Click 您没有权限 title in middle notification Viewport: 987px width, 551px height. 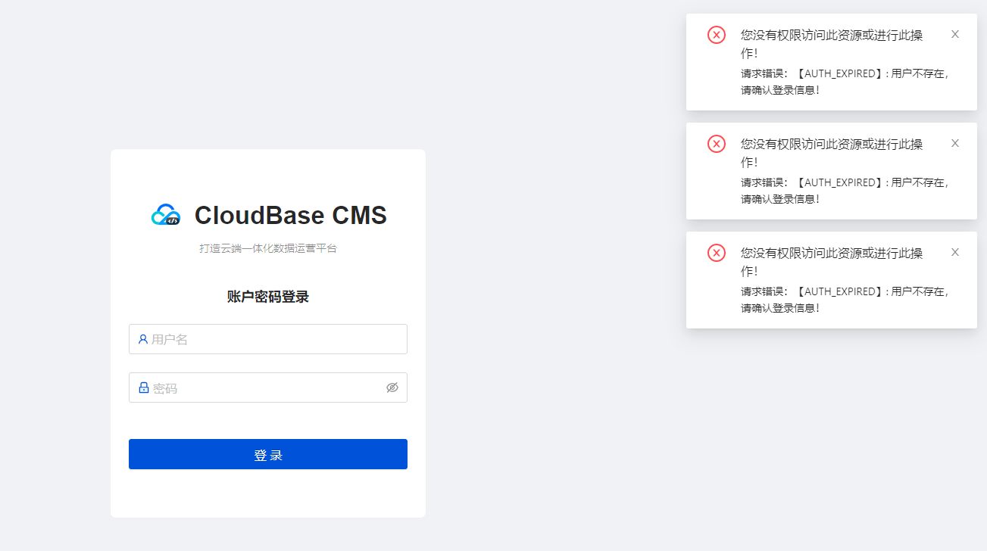[x=832, y=153]
